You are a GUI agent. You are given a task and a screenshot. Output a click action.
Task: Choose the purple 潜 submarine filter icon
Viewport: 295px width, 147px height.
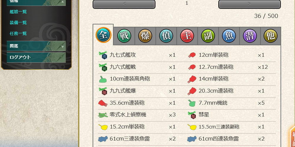pos(250,36)
